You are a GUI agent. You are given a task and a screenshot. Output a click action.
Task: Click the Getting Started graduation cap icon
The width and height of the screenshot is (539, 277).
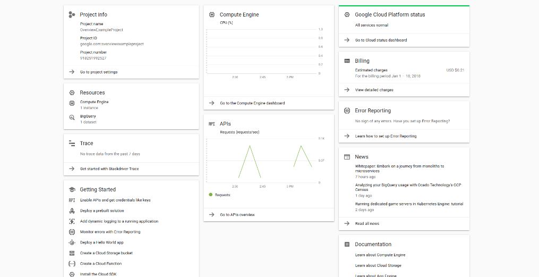(72, 189)
